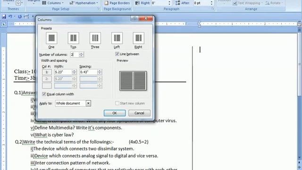
Task: Click the column 1 Spacing spinner arrows
Action: click(x=100, y=72)
